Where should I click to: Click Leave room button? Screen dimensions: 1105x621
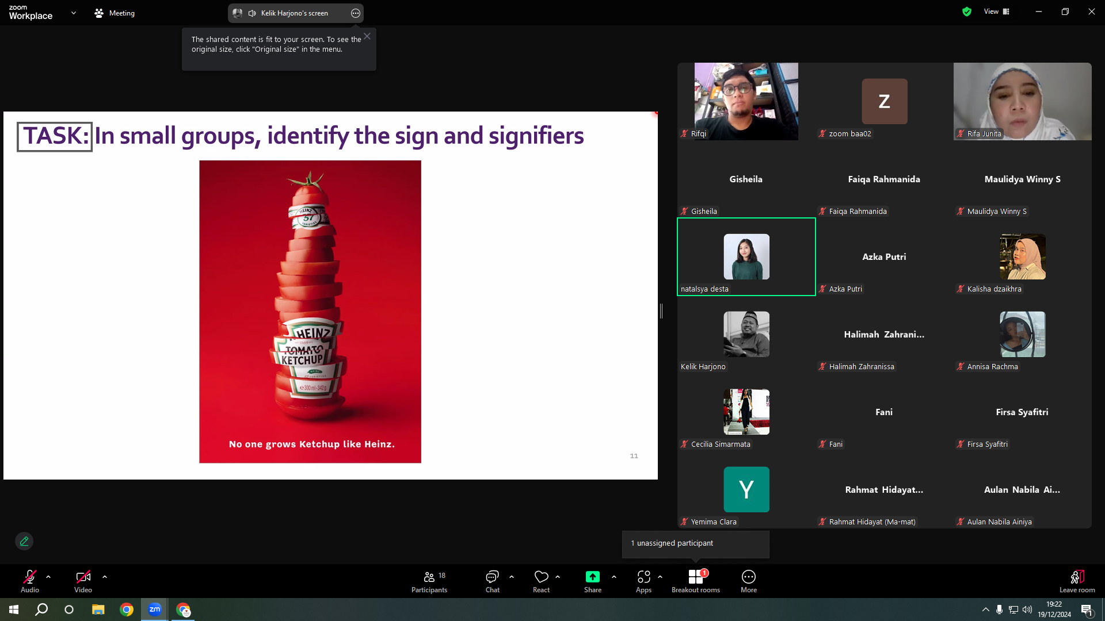pyautogui.click(x=1077, y=581)
